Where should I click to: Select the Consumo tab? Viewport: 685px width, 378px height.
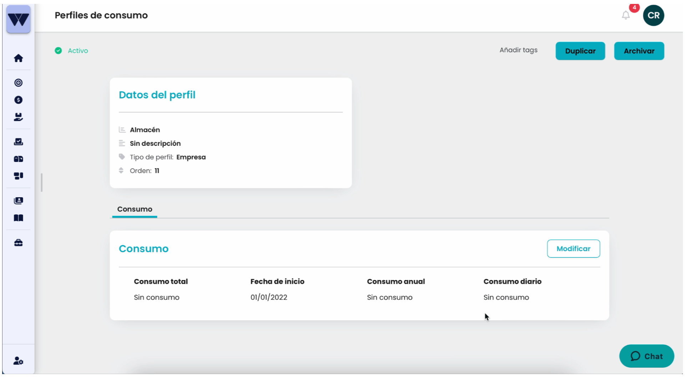(x=135, y=209)
